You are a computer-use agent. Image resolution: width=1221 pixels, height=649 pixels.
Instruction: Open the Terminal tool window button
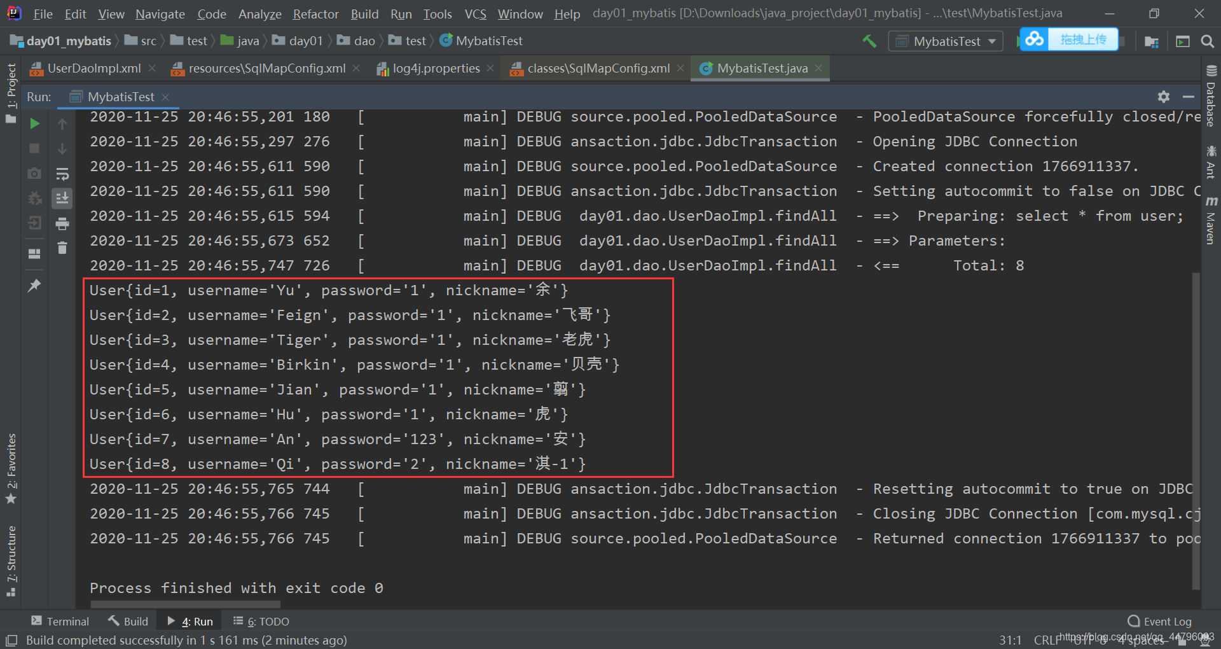tap(60, 621)
